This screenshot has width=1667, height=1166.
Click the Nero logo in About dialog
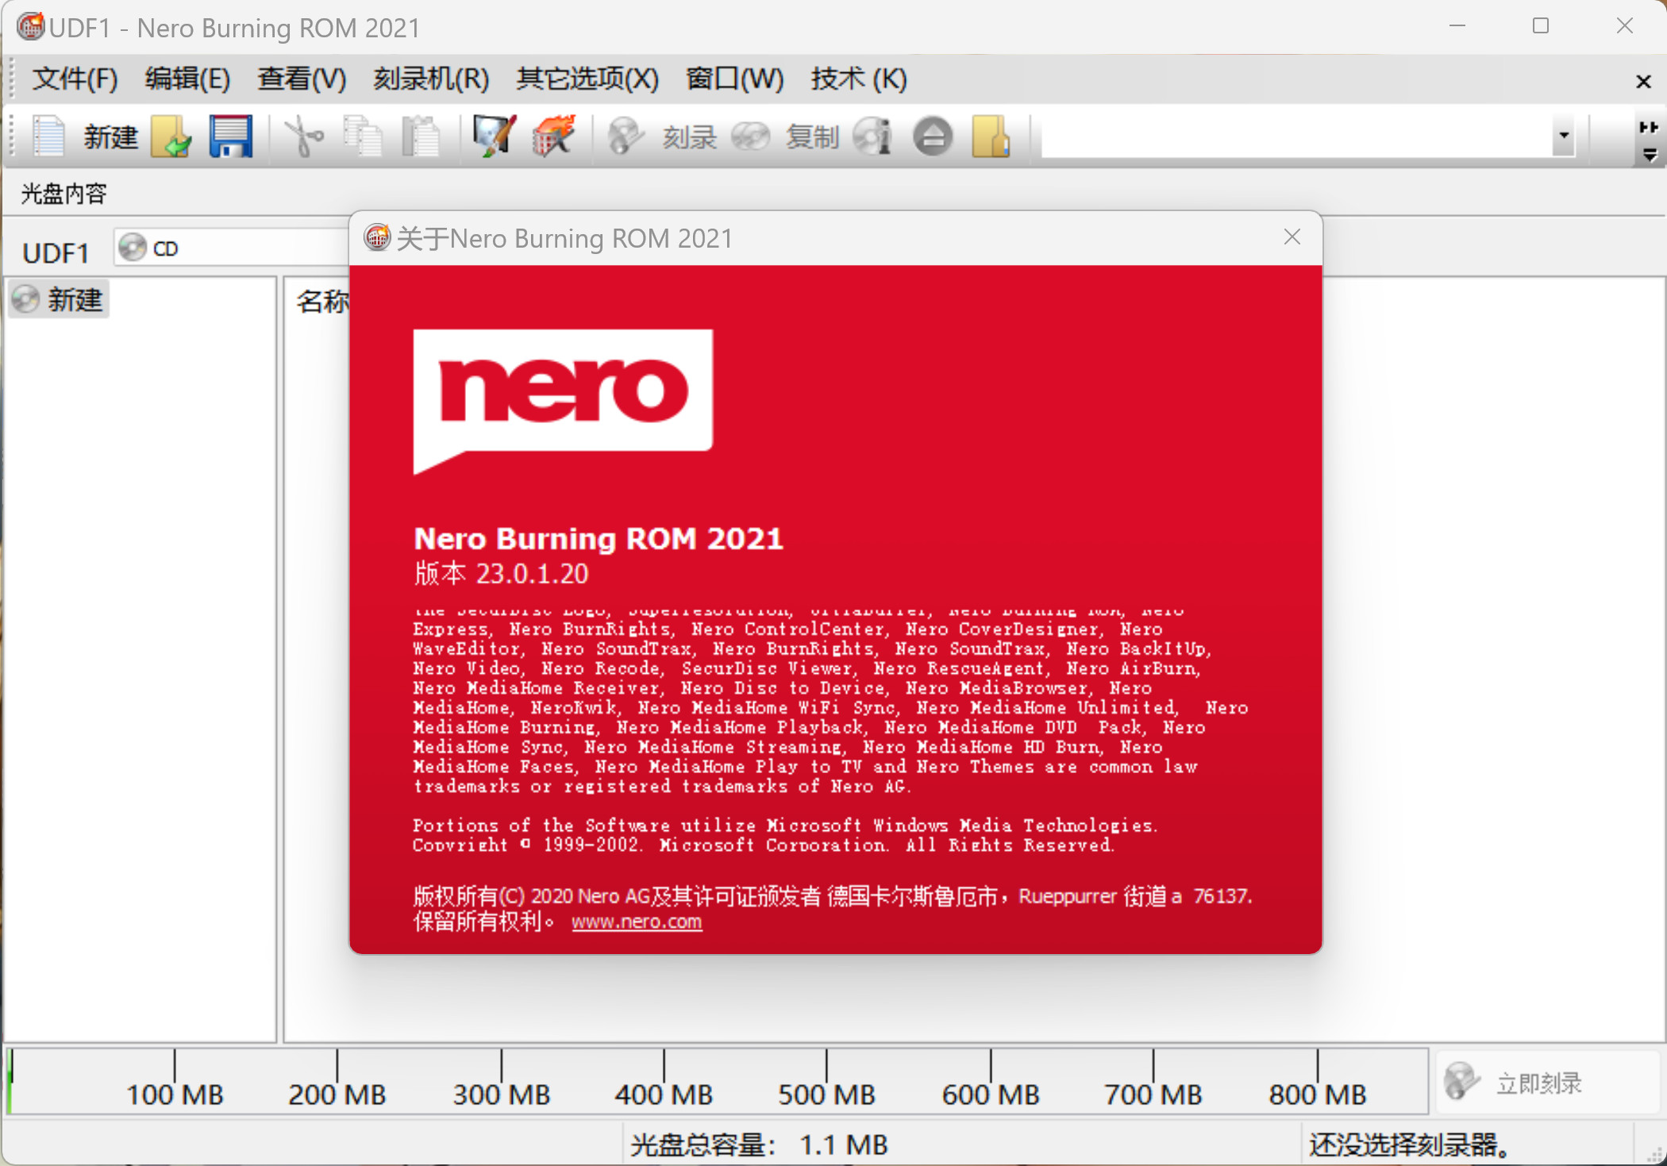click(563, 402)
